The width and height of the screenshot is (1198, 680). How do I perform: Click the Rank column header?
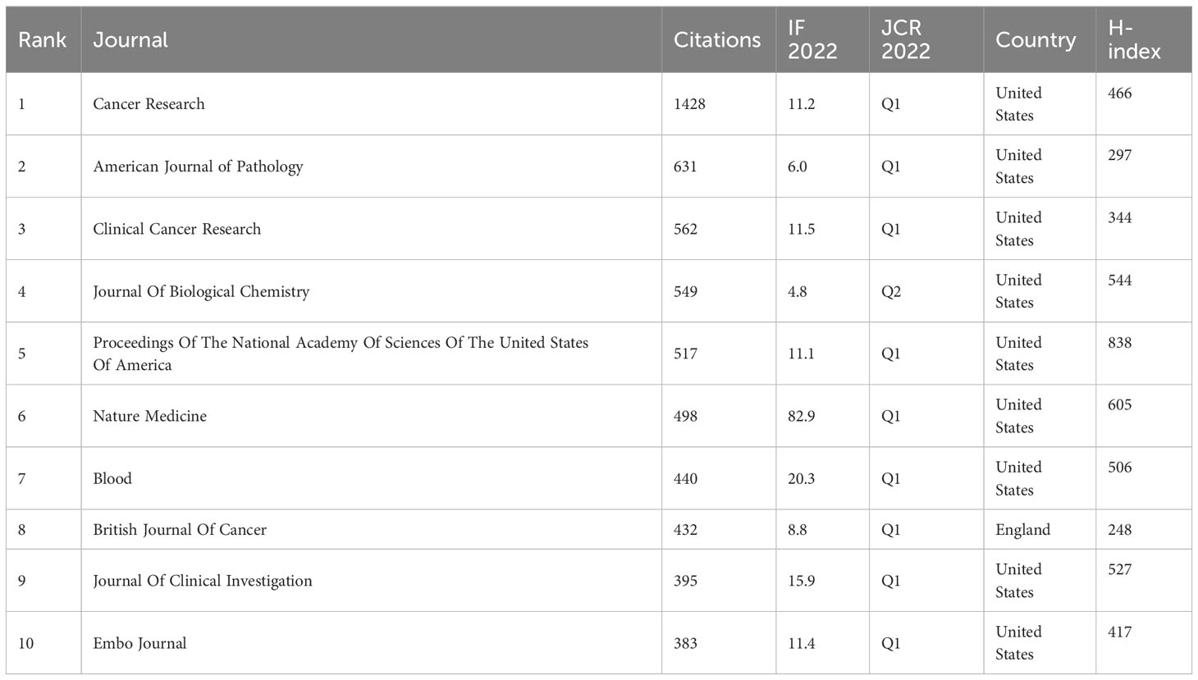point(42,39)
